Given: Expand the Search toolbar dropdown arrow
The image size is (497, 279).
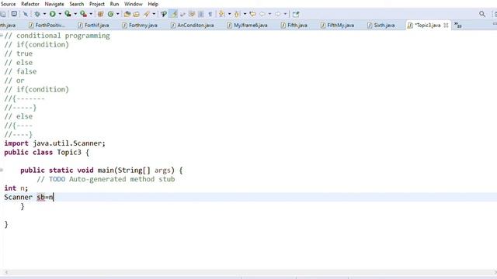Looking at the screenshot, I should (154, 14).
